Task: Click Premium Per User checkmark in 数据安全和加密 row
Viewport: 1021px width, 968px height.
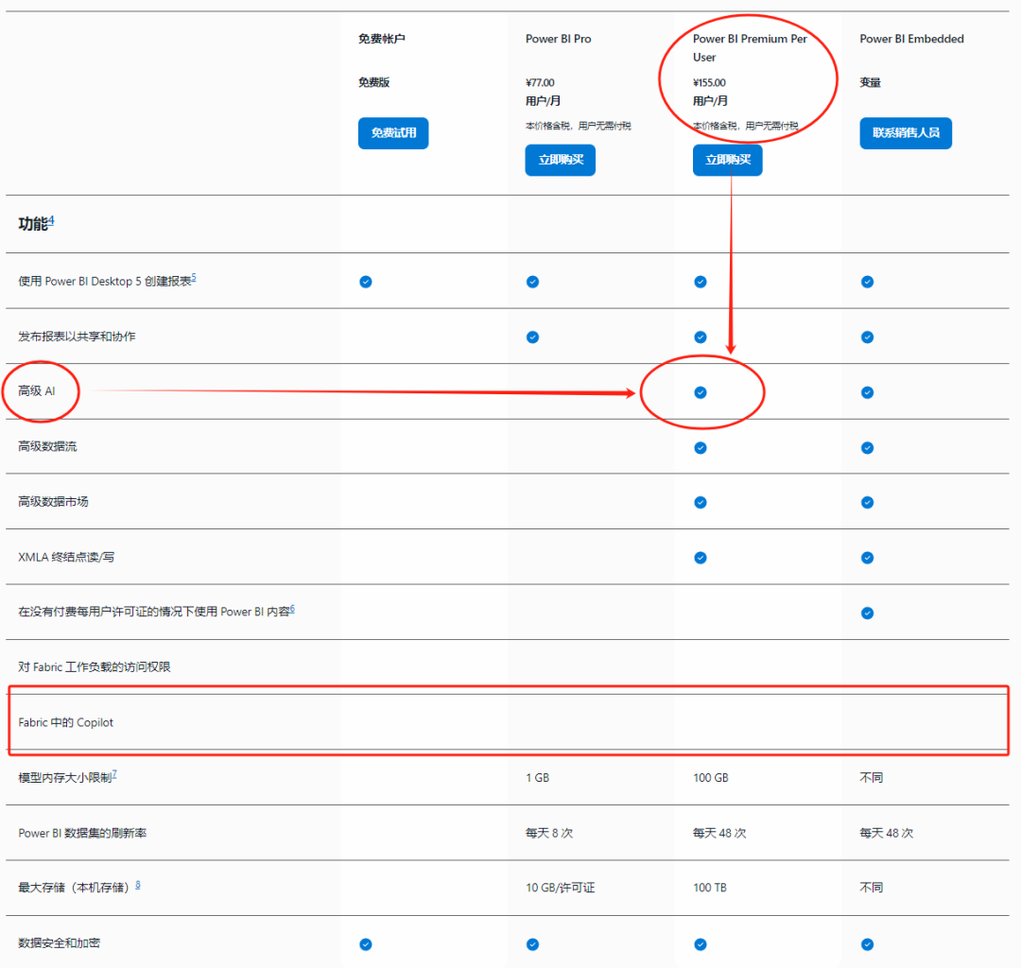Action: tap(701, 944)
